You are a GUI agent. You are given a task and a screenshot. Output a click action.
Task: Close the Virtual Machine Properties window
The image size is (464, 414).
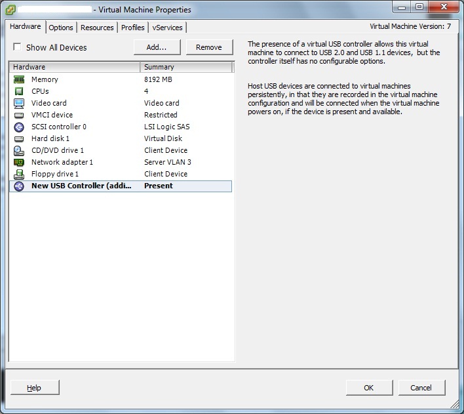click(443, 7)
